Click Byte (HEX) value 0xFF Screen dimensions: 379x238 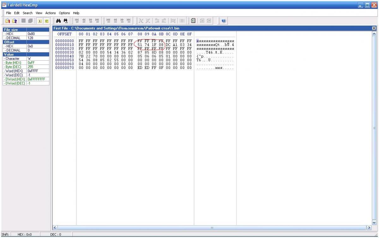point(38,63)
